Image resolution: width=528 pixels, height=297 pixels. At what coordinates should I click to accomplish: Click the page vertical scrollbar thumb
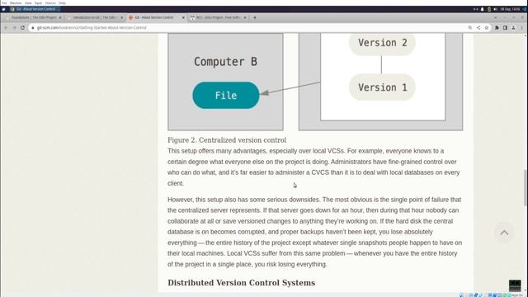[x=526, y=188]
